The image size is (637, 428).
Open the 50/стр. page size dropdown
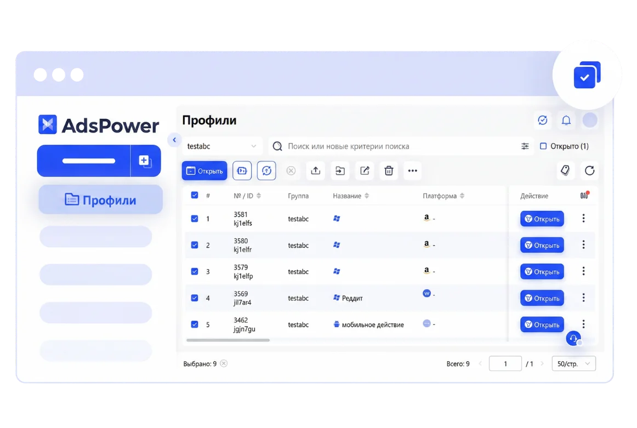(573, 363)
